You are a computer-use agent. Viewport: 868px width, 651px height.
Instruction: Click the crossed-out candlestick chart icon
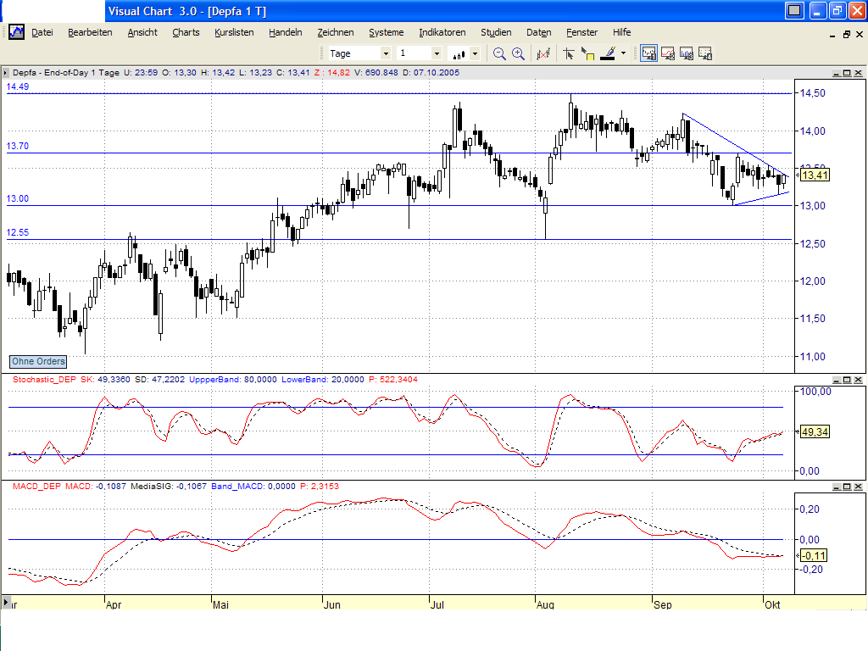[543, 53]
